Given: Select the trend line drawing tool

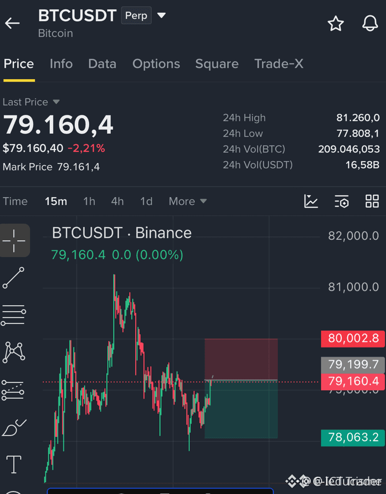Looking at the screenshot, I should [x=14, y=278].
